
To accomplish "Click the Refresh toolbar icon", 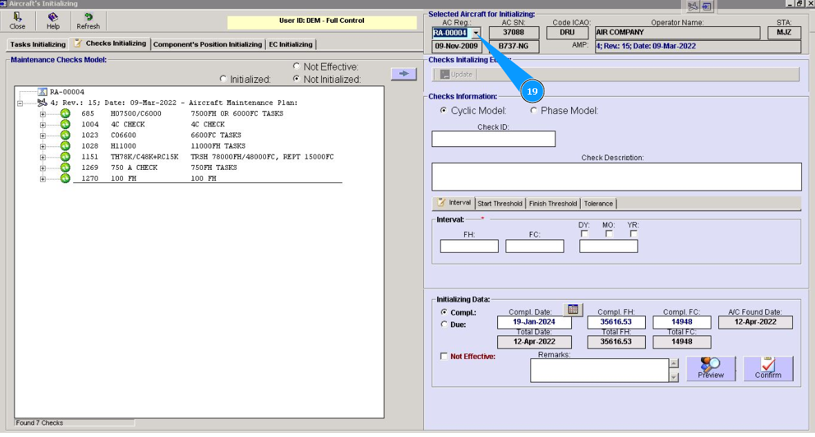I will pyautogui.click(x=88, y=21).
